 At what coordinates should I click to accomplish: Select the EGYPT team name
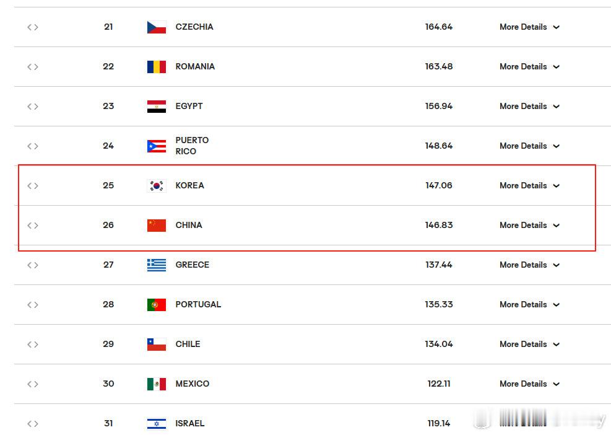(189, 106)
